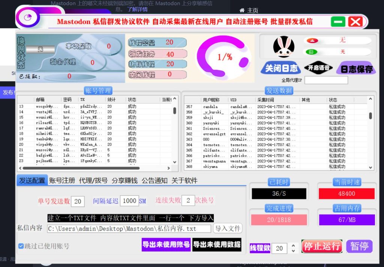Click the rabbit mascot avatar icon

[284, 46]
